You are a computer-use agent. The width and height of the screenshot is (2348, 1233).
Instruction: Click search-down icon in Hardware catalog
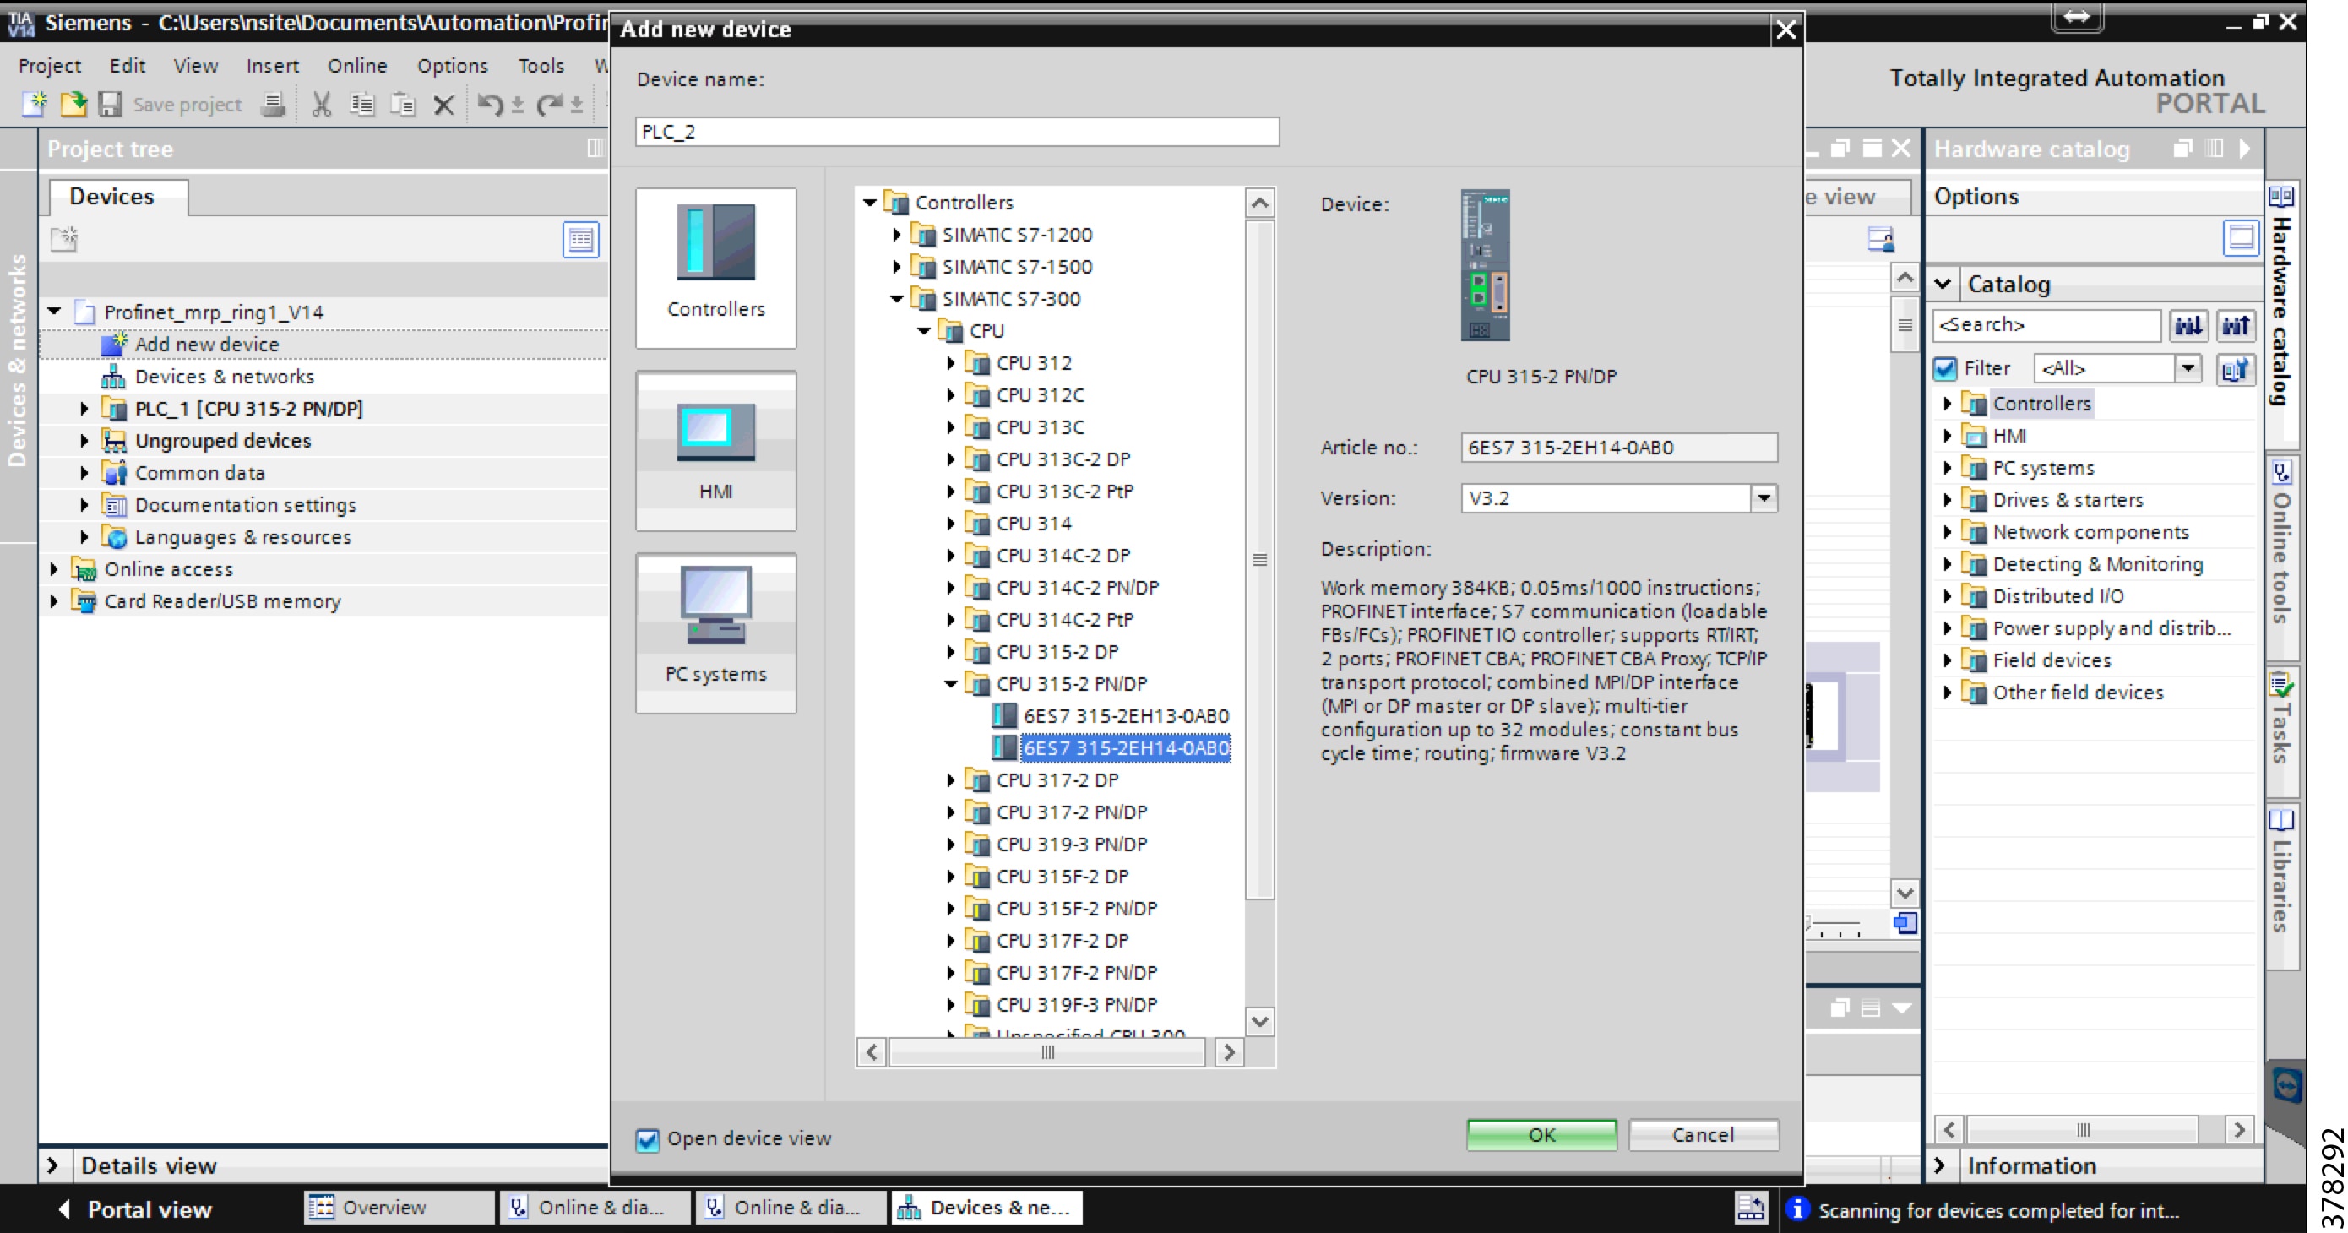click(2188, 325)
